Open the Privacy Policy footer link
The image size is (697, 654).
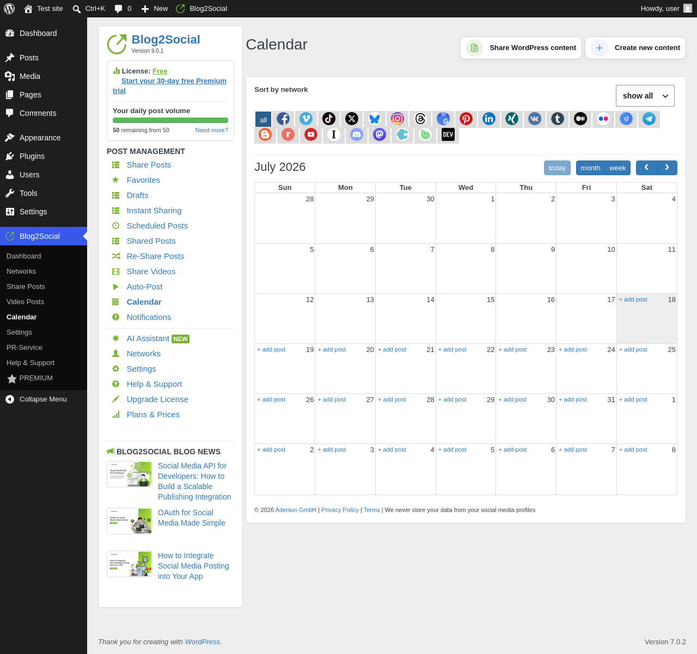[x=340, y=510]
